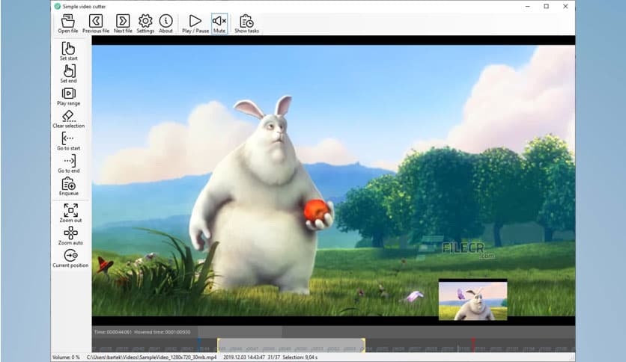The width and height of the screenshot is (626, 362).
Task: Close the Simple video cutter window
Action: [x=565, y=7]
